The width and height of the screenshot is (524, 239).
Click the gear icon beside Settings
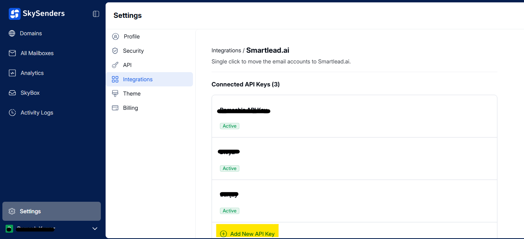[x=12, y=211]
